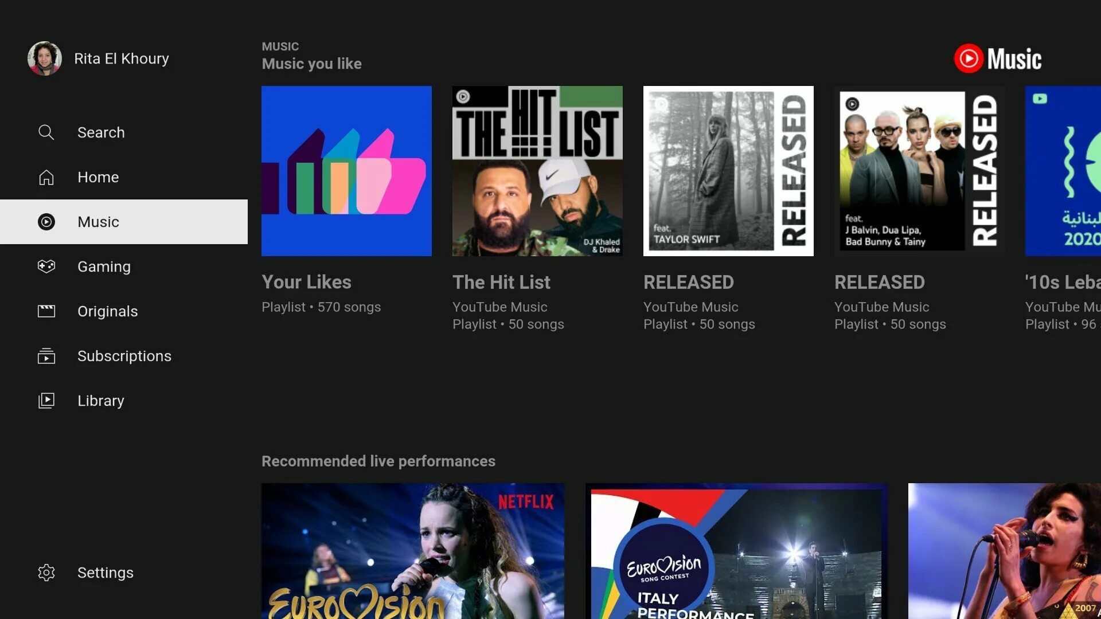Click the Home icon in sidebar

point(46,176)
